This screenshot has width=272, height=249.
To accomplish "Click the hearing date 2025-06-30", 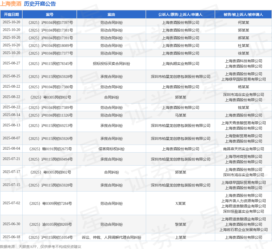I will 11,224.
